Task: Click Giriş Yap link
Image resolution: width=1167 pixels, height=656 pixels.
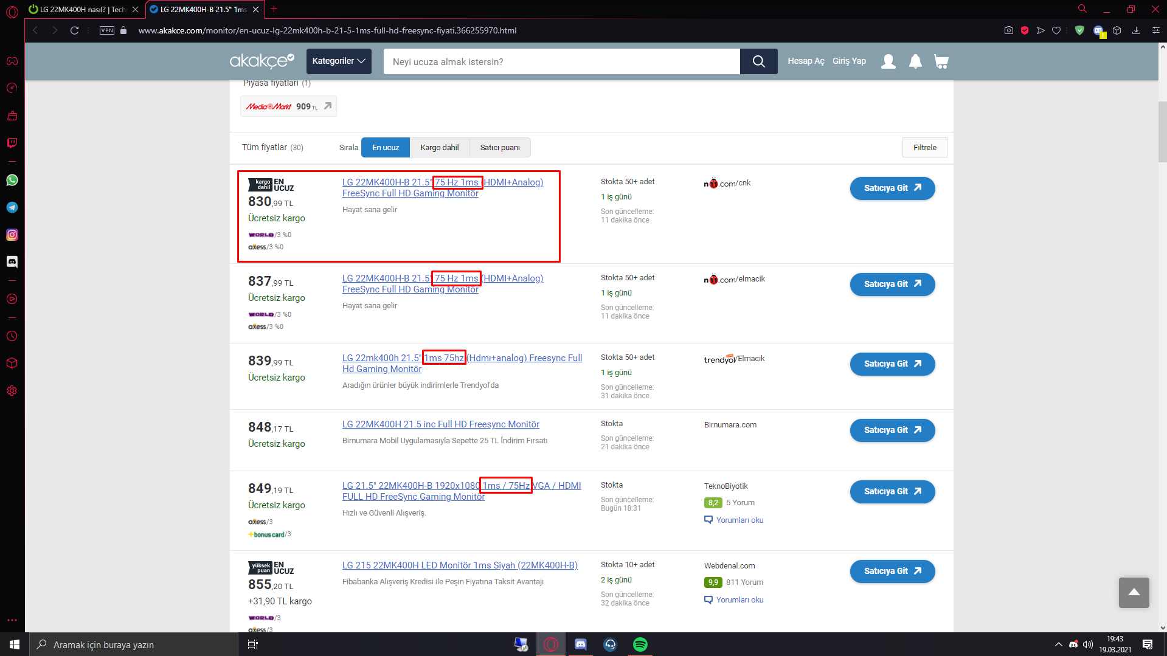Action: point(849,61)
